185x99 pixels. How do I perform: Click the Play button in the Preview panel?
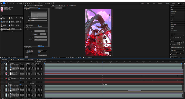pos(177,38)
